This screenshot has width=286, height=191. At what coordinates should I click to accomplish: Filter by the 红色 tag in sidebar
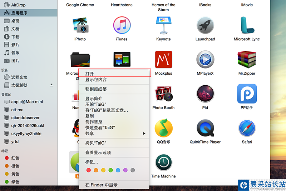(29, 158)
